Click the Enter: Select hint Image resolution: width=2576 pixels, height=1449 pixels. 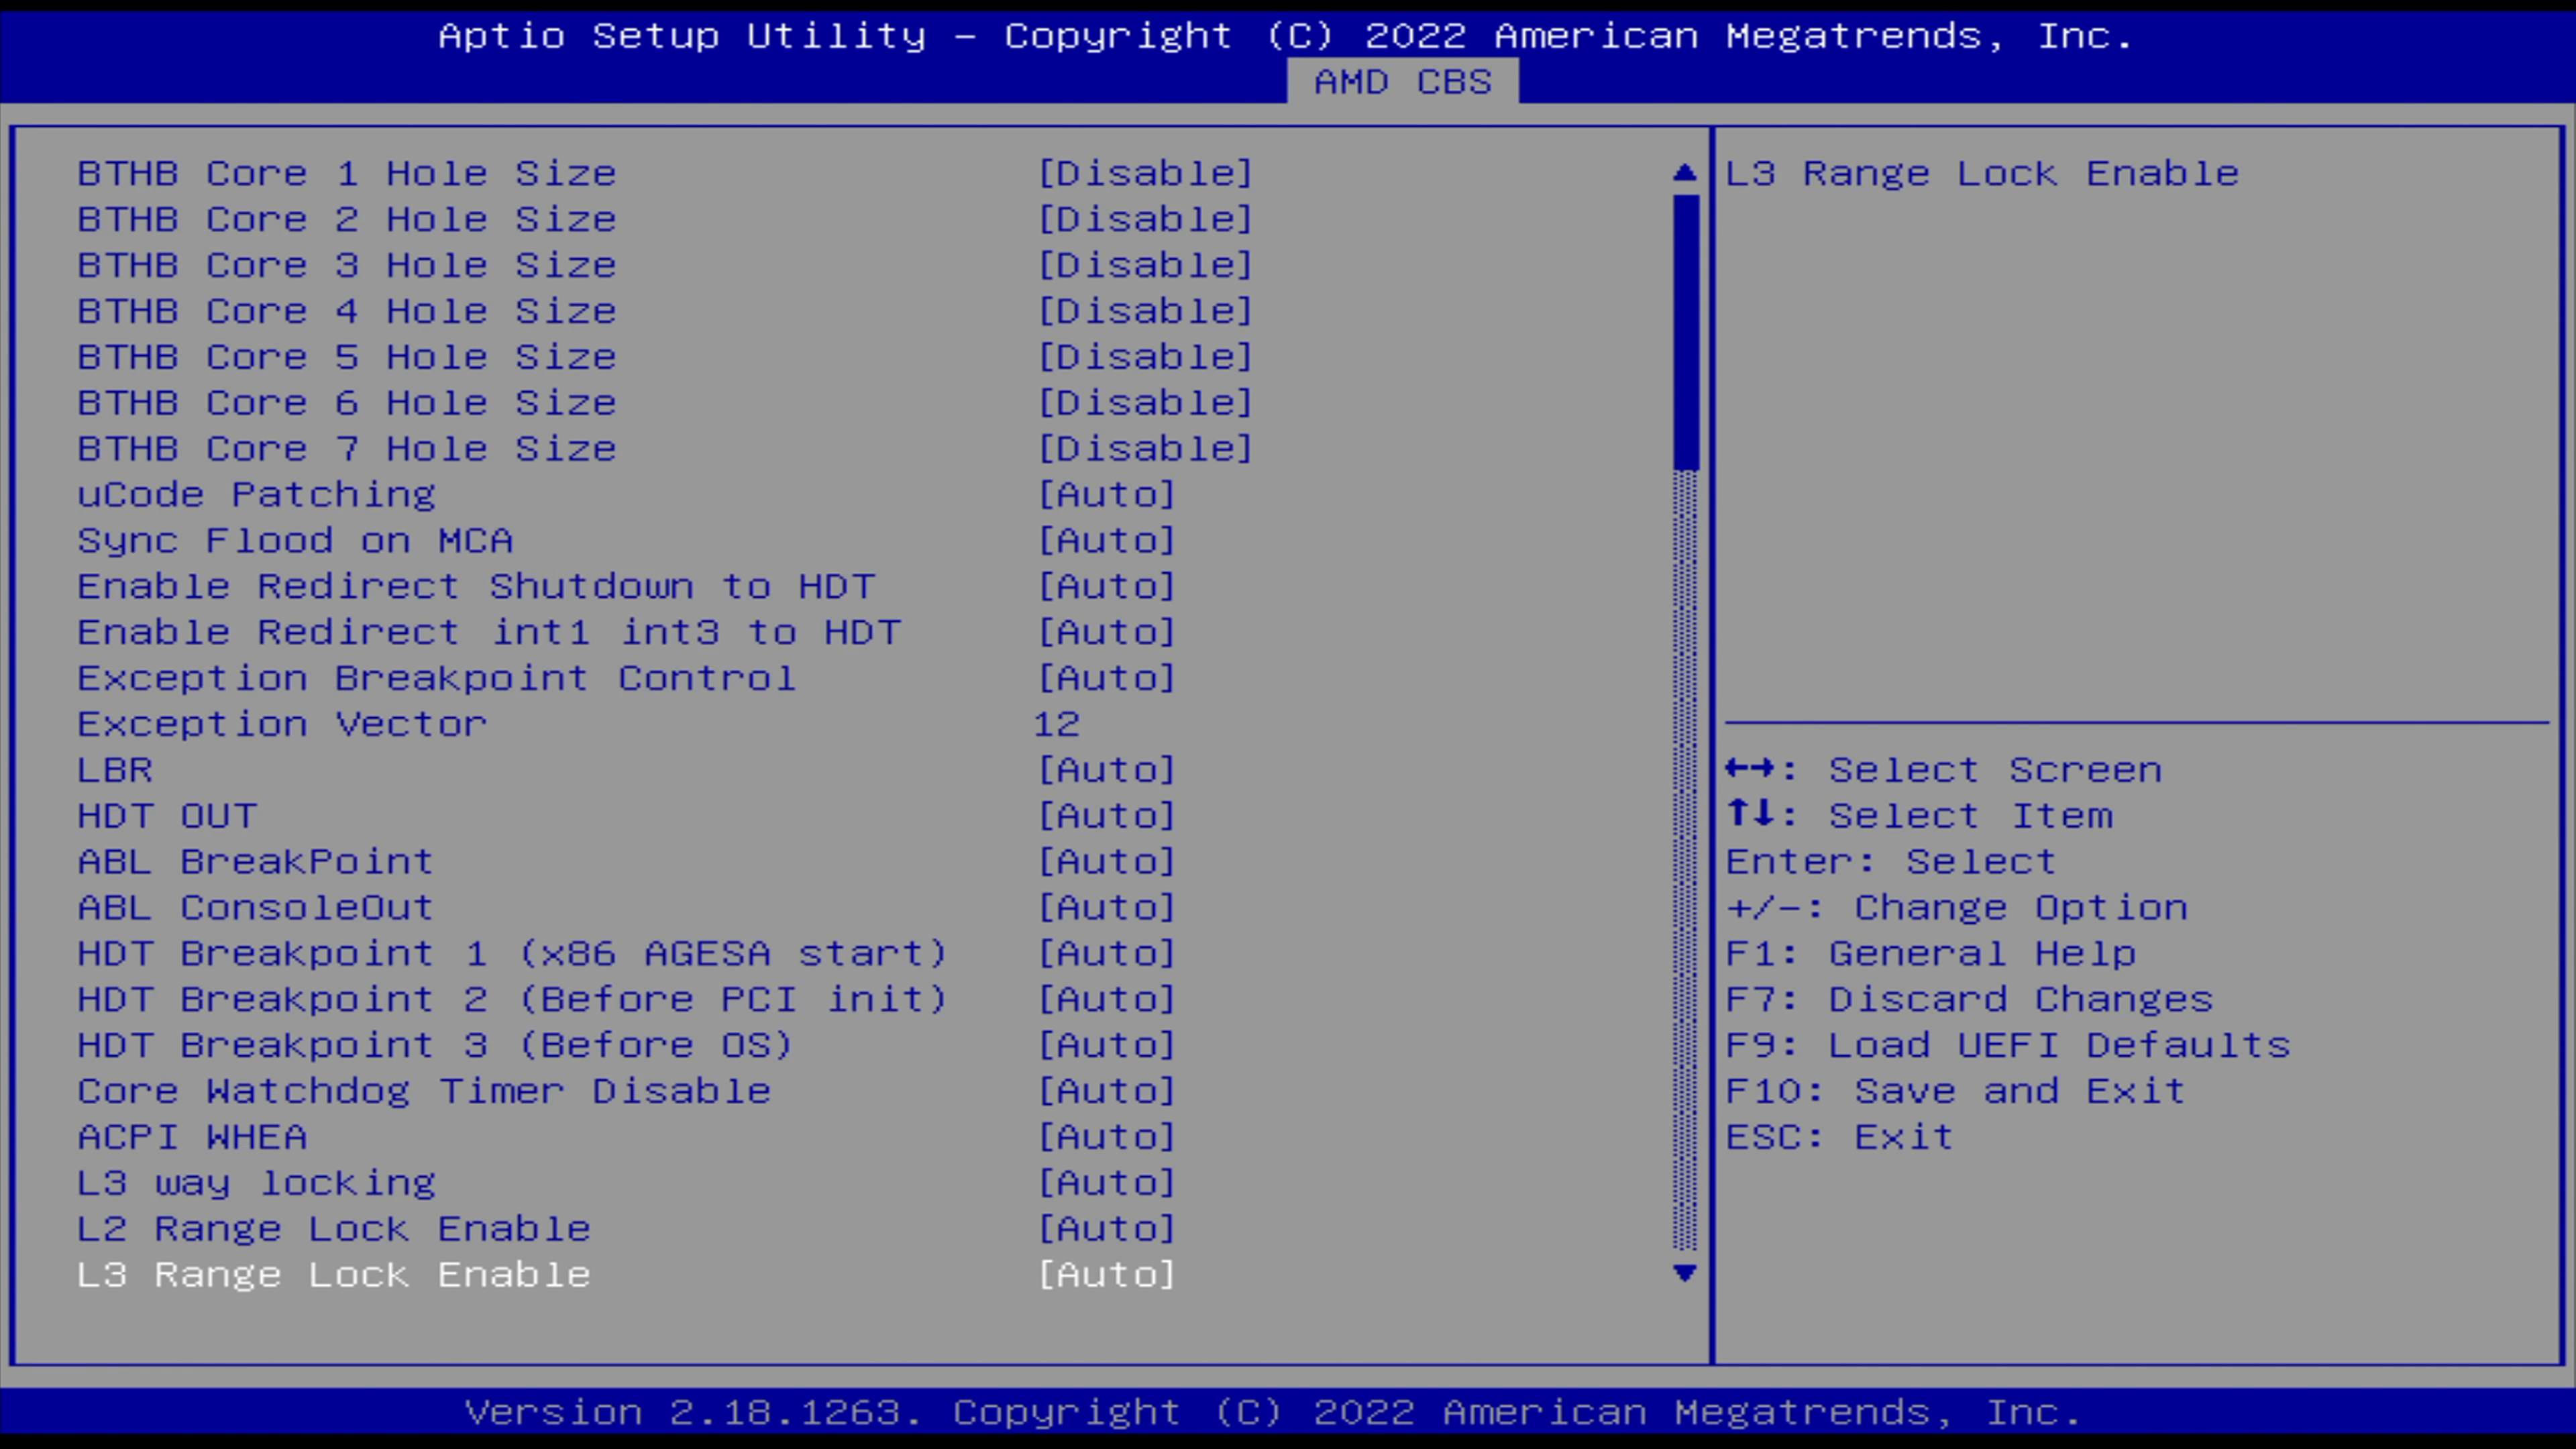(1891, 863)
